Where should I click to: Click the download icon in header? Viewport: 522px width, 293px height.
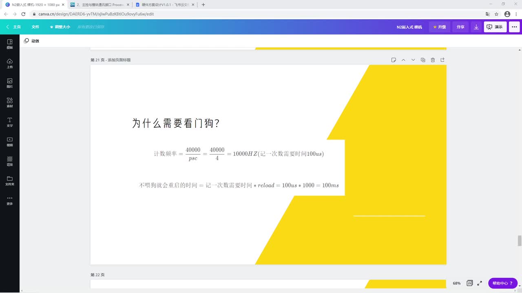click(476, 27)
